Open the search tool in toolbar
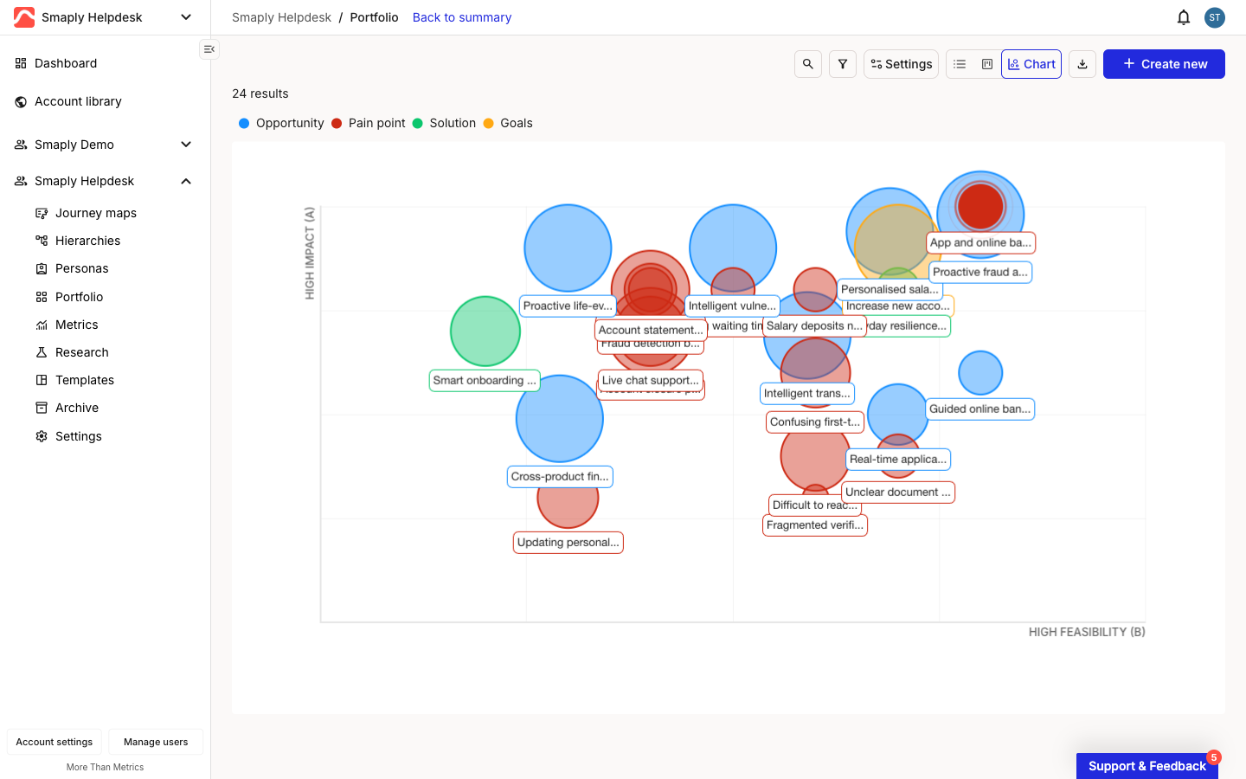1246x779 pixels. coord(808,64)
